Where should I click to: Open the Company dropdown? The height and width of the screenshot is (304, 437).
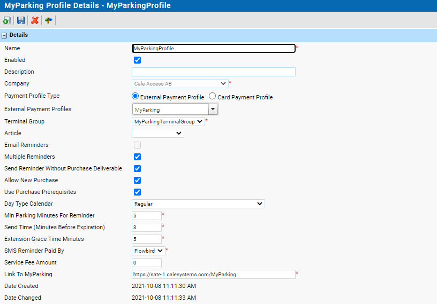(180, 83)
